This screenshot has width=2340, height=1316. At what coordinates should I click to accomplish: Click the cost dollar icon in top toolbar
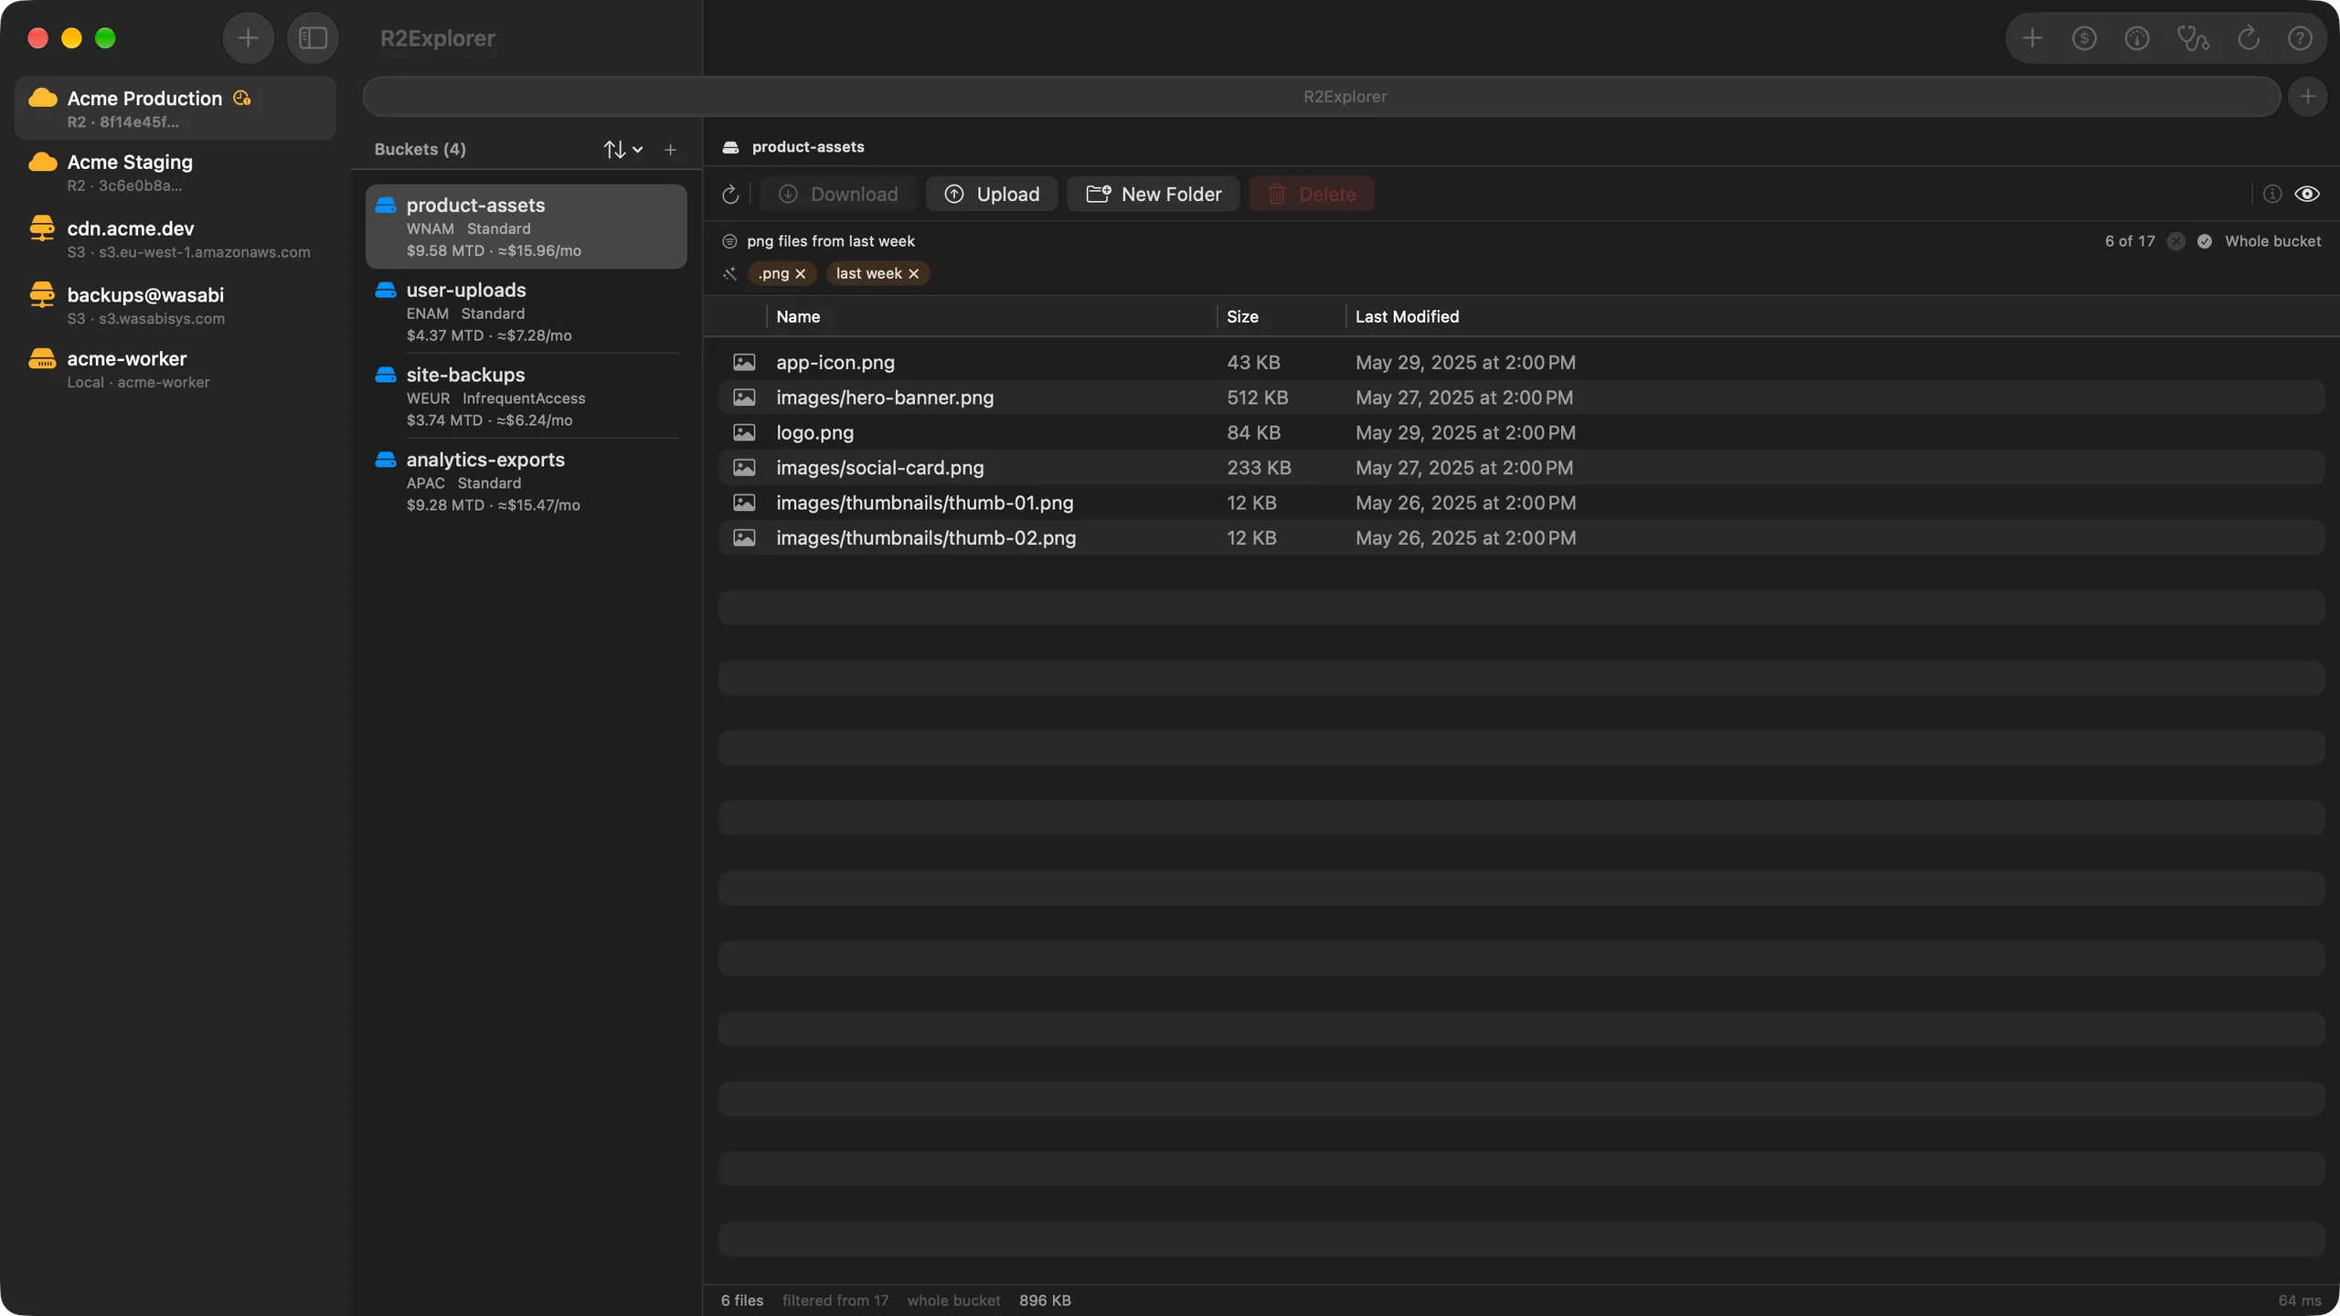[2084, 38]
